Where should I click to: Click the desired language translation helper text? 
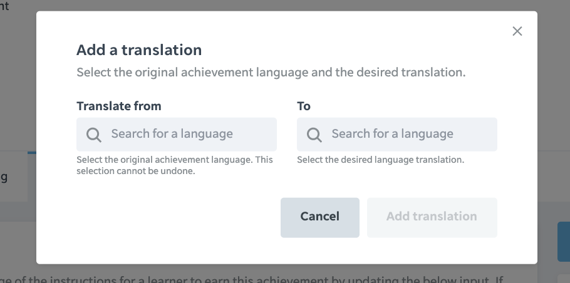381,160
